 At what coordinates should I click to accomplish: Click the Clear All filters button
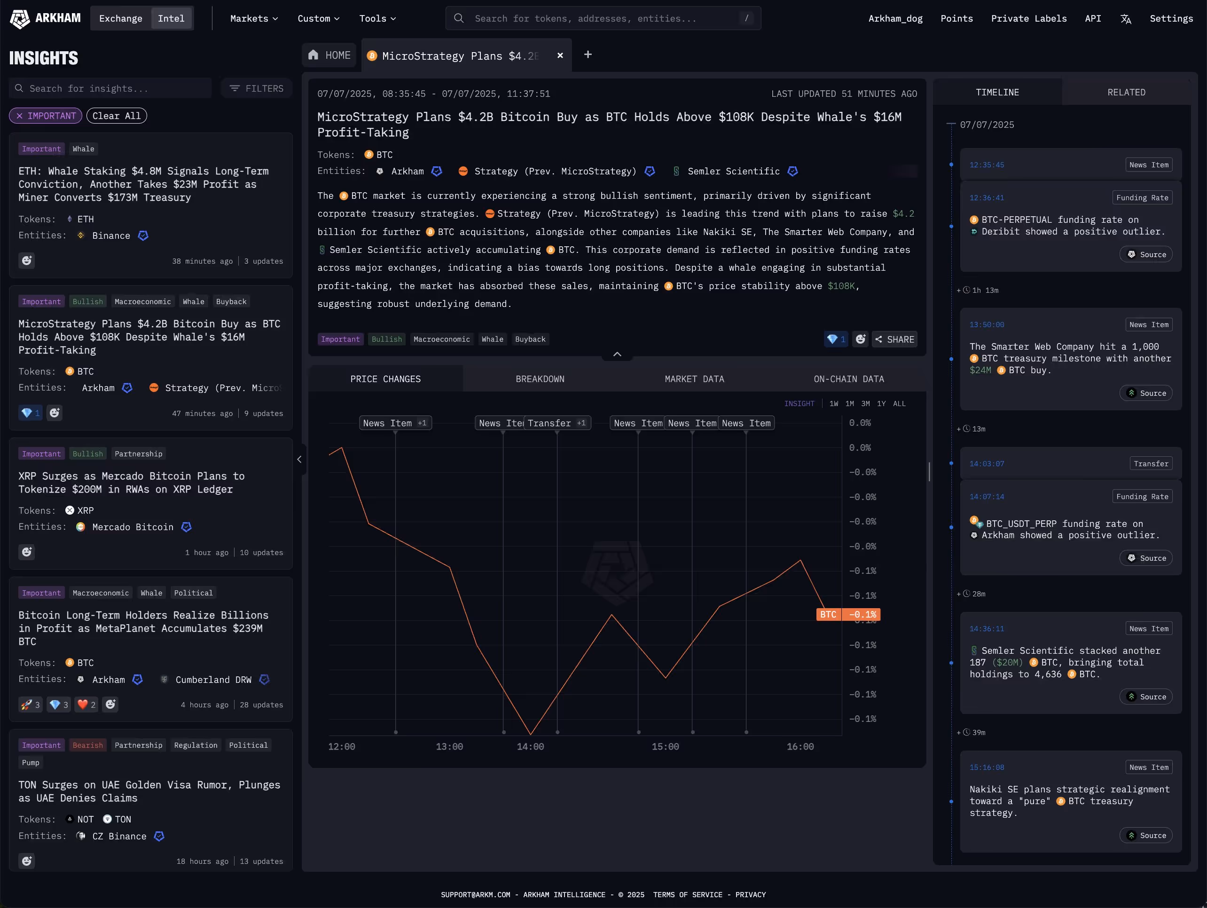[x=116, y=116]
